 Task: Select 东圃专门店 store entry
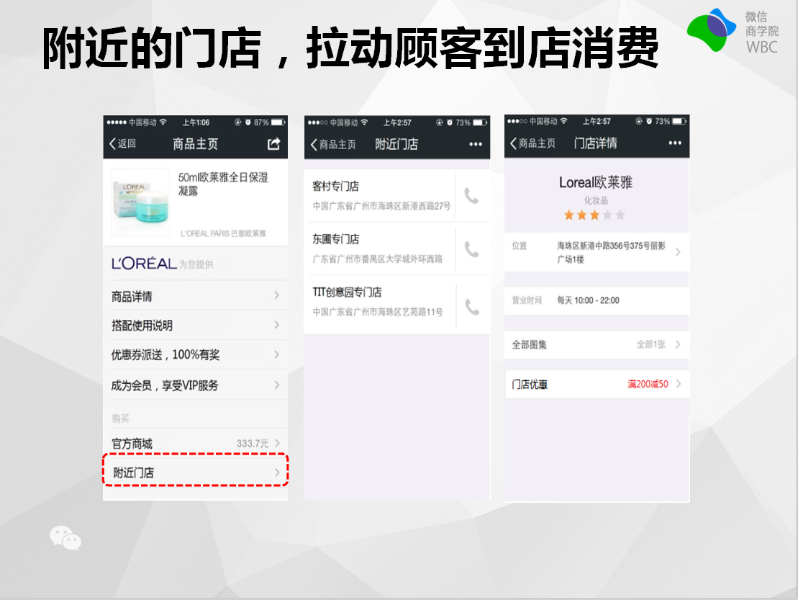click(x=380, y=248)
